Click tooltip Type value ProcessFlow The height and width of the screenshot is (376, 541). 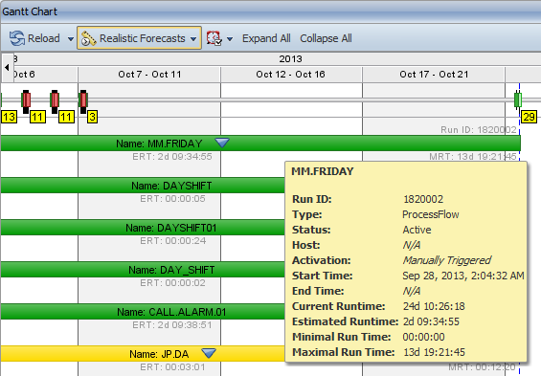[431, 214]
